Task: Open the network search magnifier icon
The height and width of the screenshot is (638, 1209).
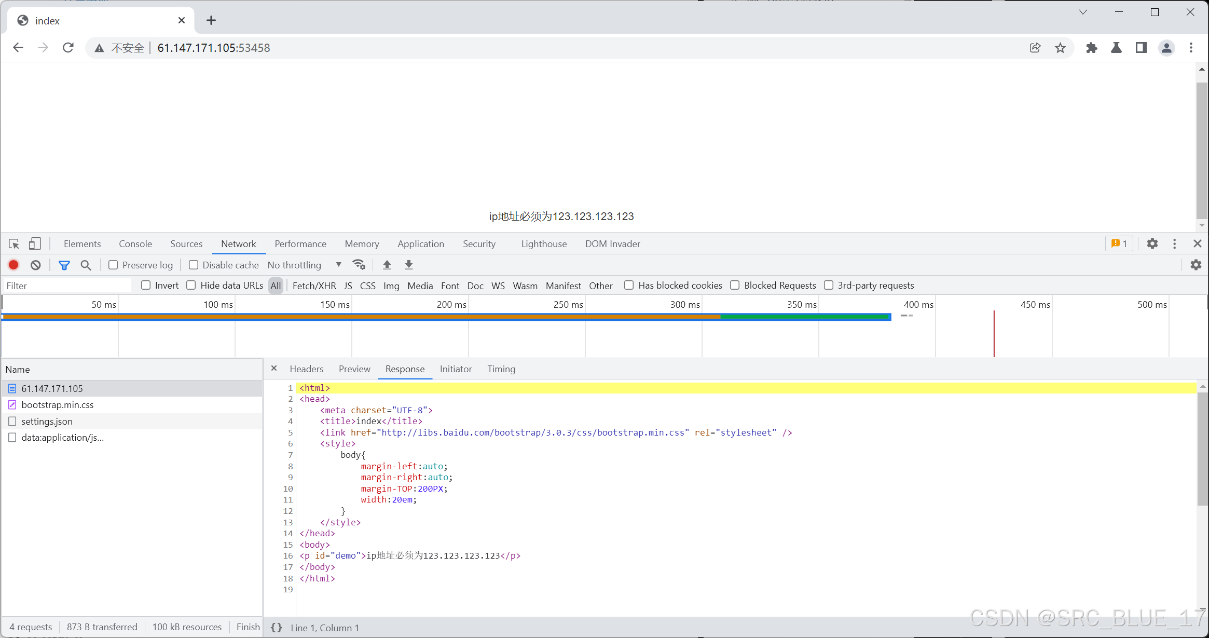Action: point(86,265)
